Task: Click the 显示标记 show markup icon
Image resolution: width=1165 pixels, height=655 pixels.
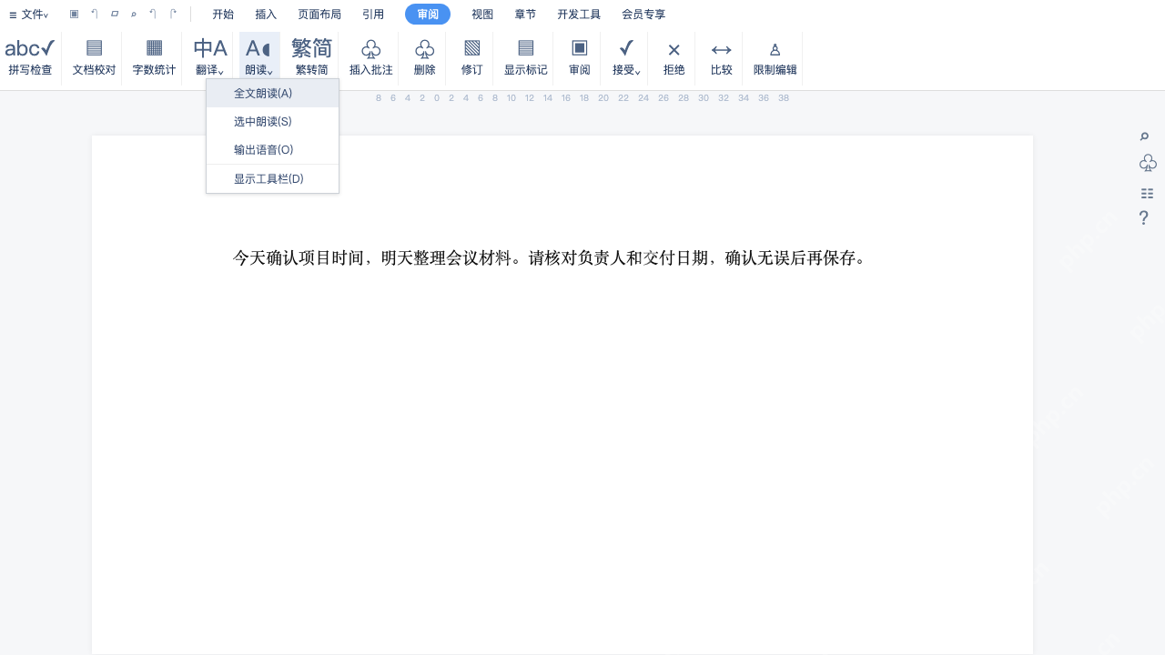Action: pos(525,48)
